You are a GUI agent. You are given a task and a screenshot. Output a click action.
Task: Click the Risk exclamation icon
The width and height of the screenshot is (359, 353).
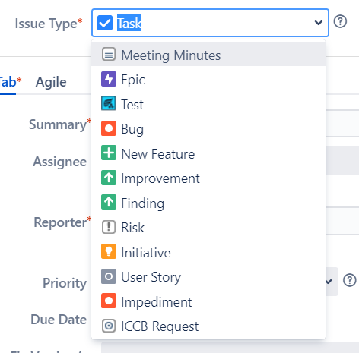click(x=109, y=227)
